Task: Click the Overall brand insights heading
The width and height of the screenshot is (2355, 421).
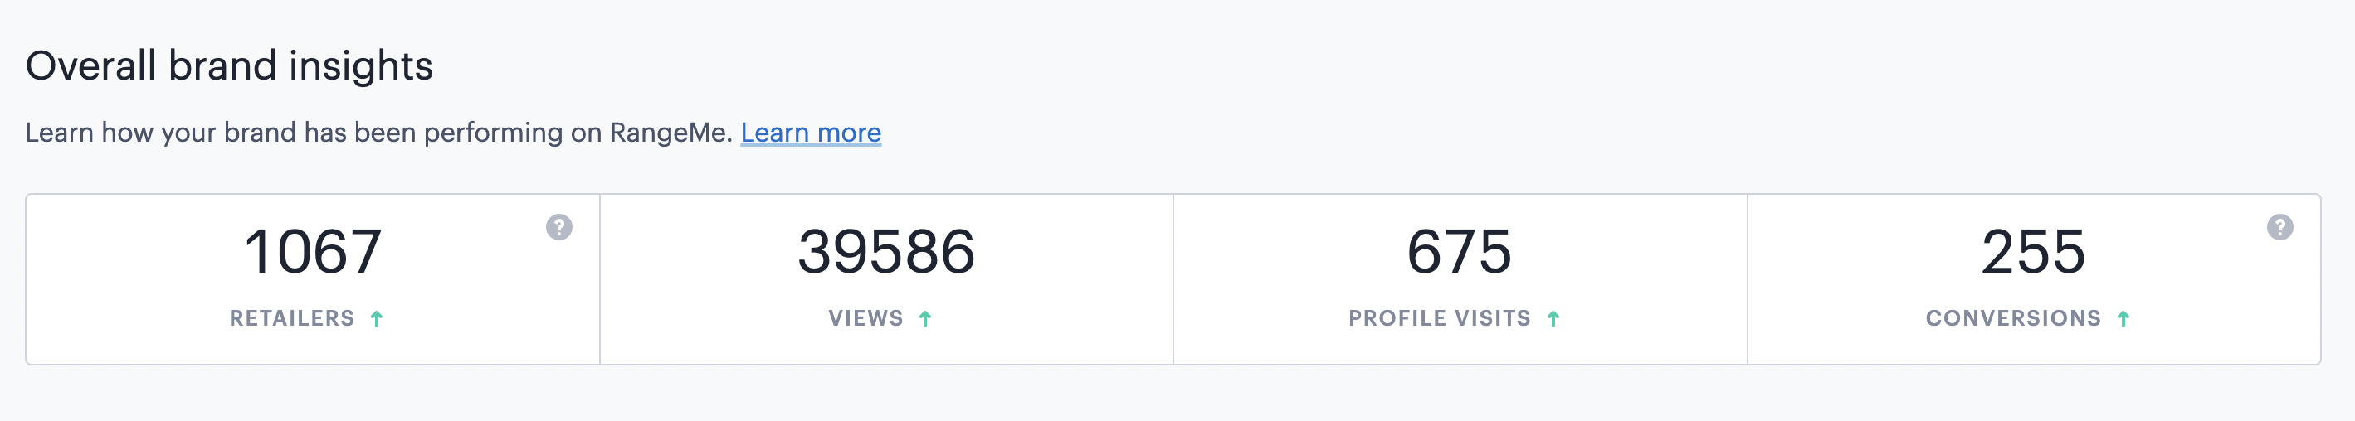Action: (x=230, y=65)
